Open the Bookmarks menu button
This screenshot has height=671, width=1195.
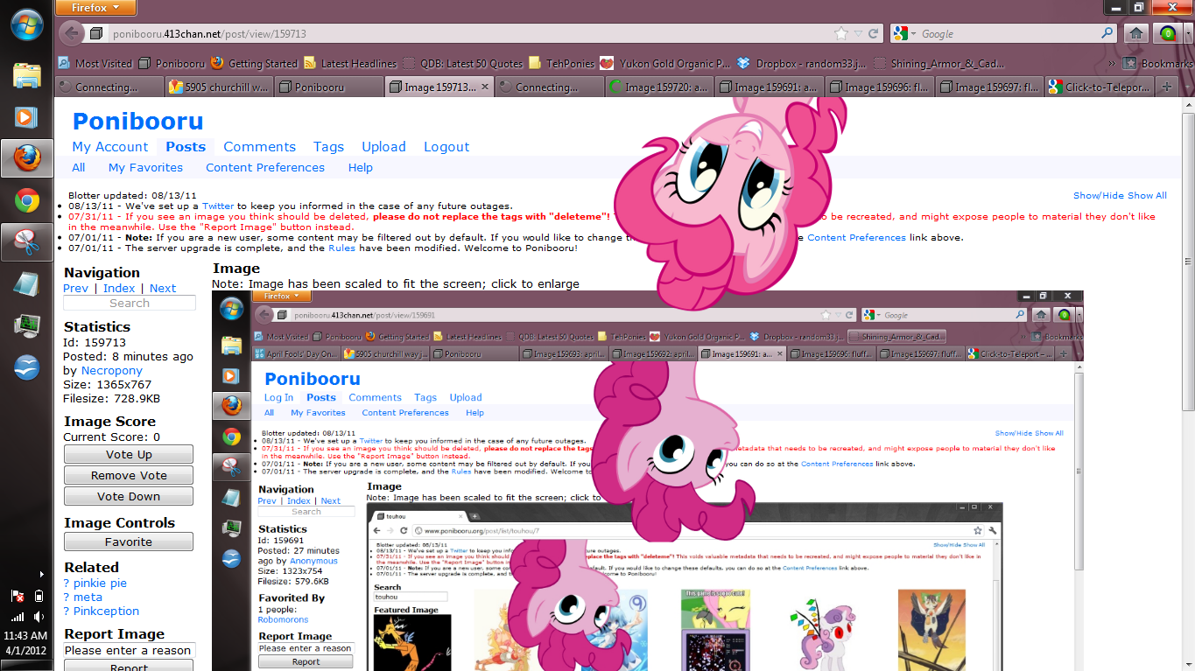pos(1158,63)
